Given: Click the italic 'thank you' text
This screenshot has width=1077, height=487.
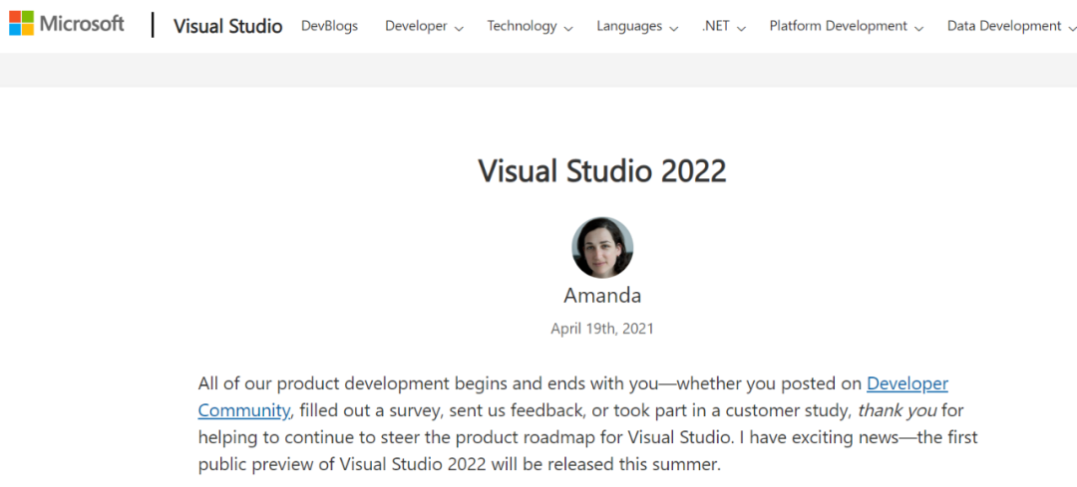Looking at the screenshot, I should [x=897, y=410].
